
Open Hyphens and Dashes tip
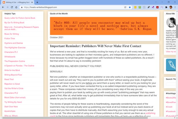(x=14, y=43)
